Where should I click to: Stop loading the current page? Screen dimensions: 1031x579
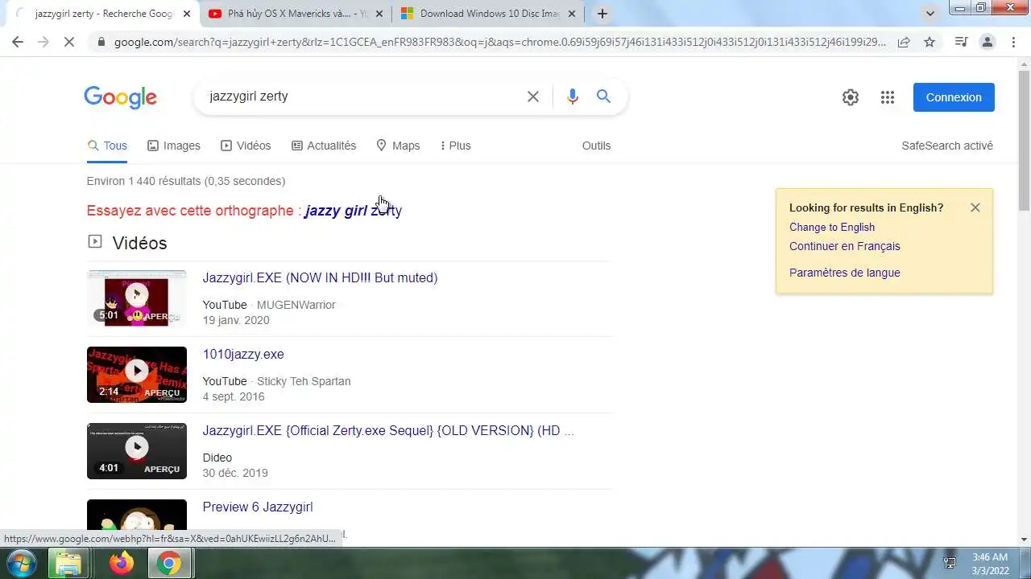[x=69, y=42]
